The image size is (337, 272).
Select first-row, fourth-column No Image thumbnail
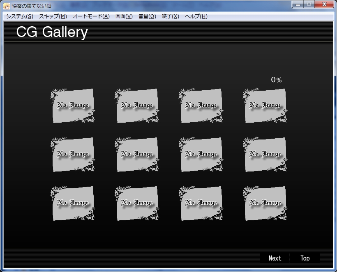tap(265, 105)
